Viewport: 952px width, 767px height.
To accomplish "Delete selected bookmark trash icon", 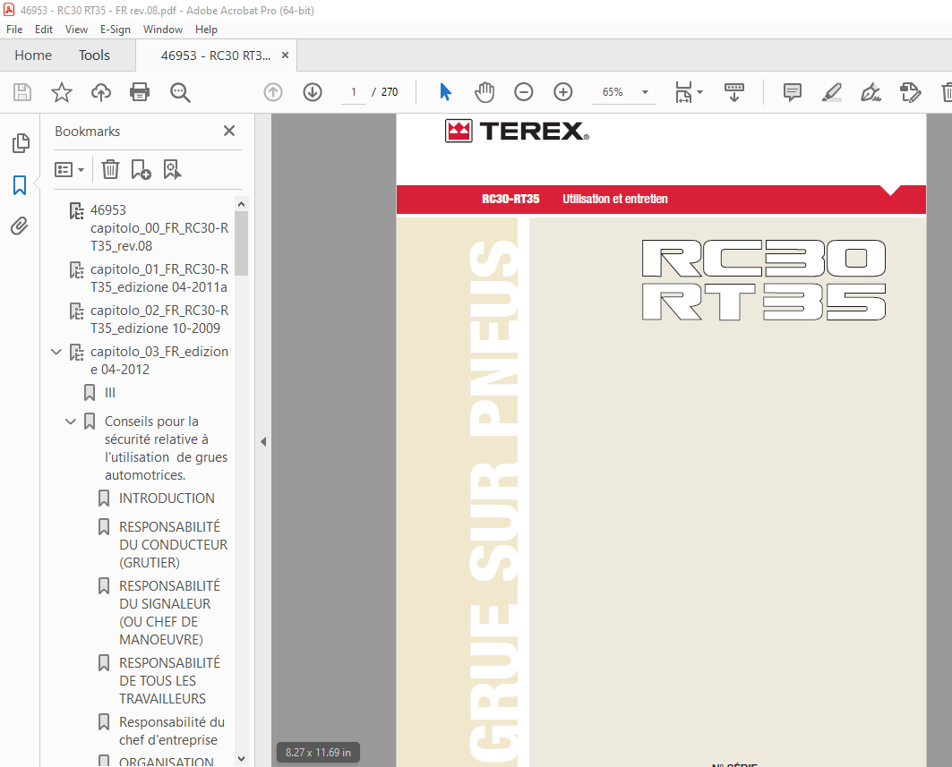I will 110,169.
